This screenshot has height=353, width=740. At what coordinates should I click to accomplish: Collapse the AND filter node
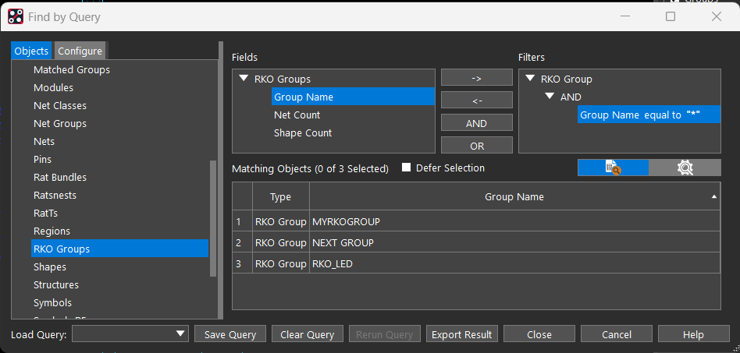550,97
